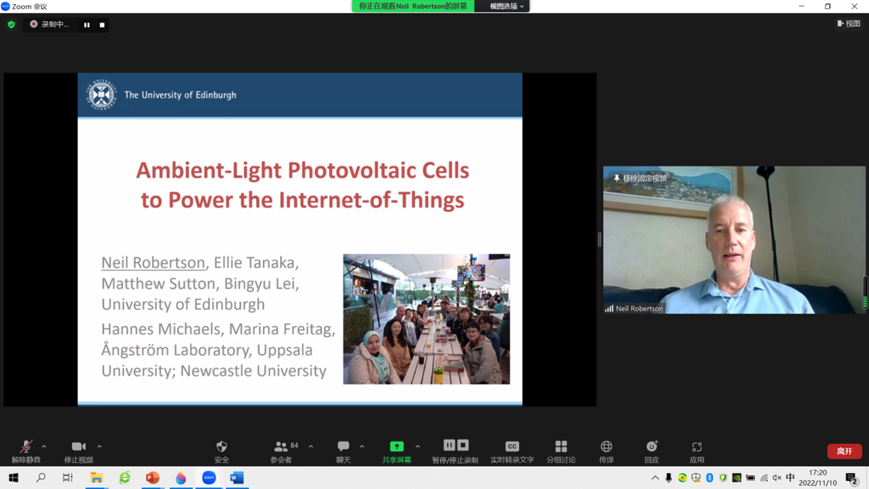Expand video options arrow beside camera
869x489 pixels.
[x=100, y=446]
